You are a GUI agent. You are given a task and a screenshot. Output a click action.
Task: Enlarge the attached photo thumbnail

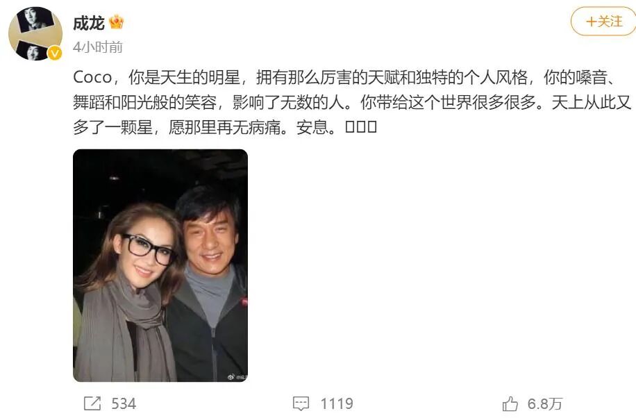(x=160, y=265)
